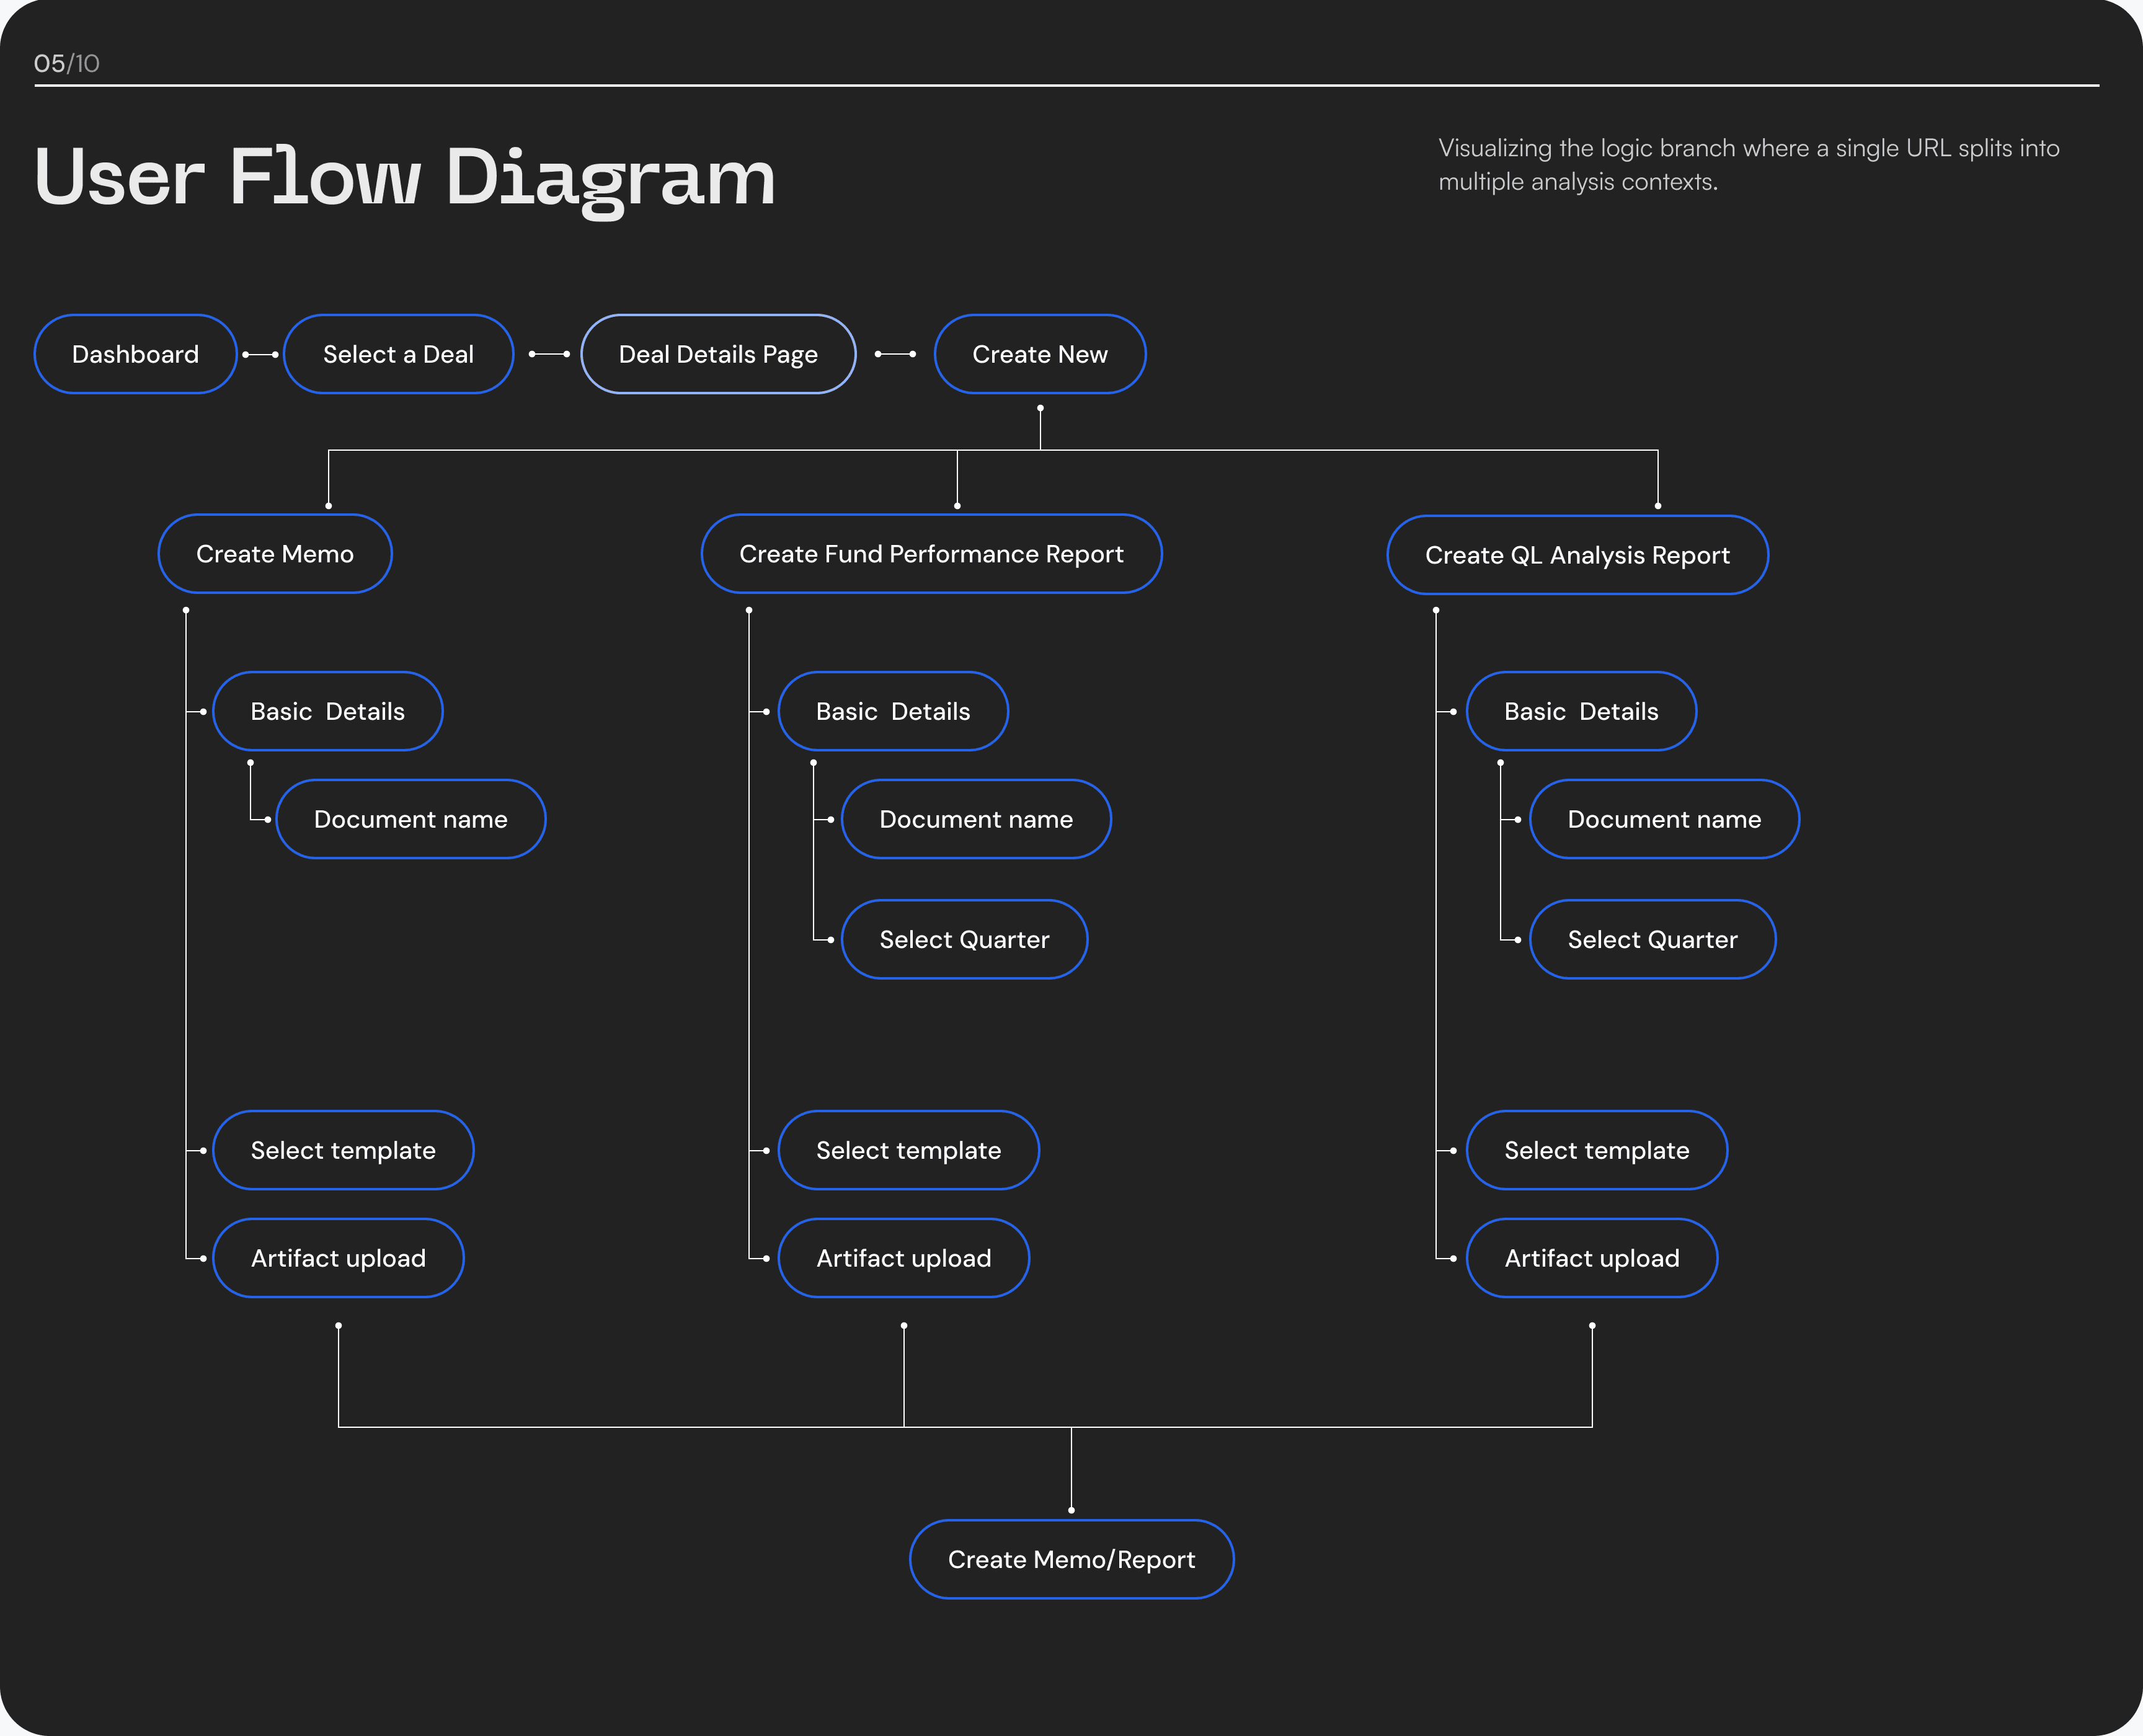The image size is (2143, 1736).
Task: Click the 05/10 page indicator
Action: point(66,64)
